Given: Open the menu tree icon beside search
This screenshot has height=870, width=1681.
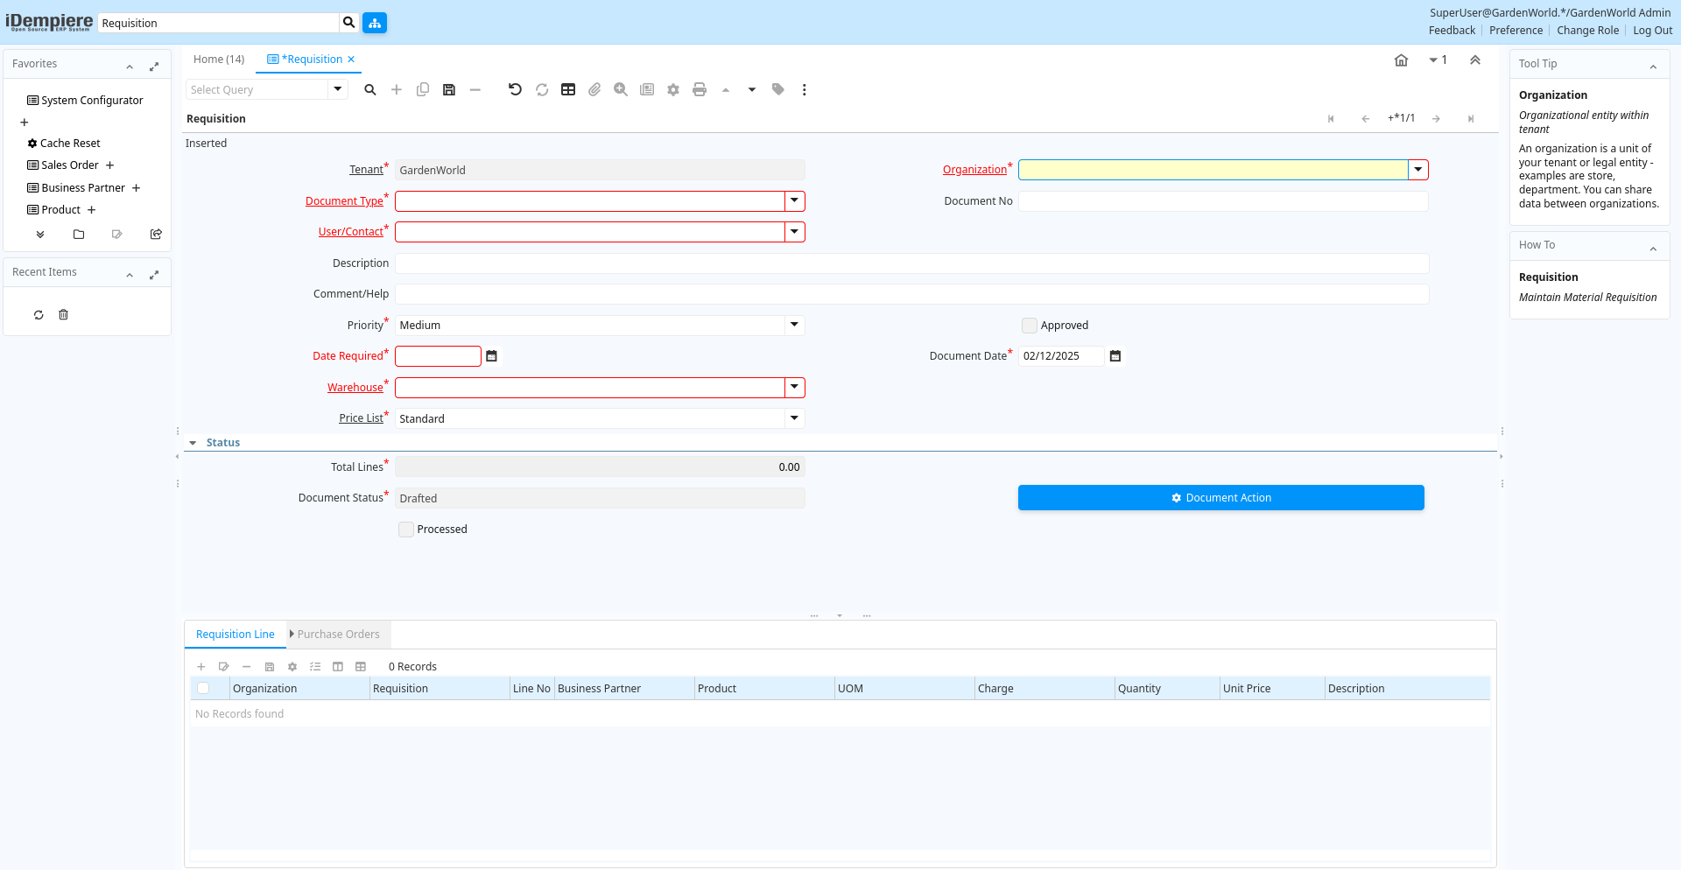Looking at the screenshot, I should point(375,23).
